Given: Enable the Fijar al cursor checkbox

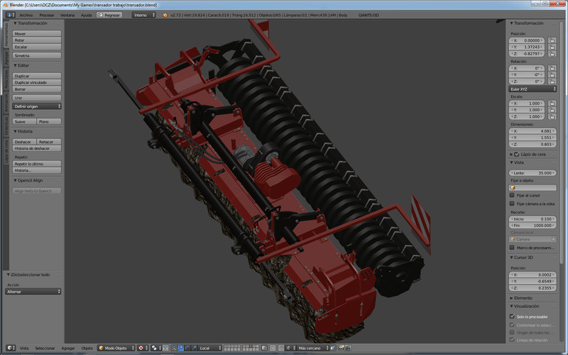Looking at the screenshot, I should pos(512,195).
